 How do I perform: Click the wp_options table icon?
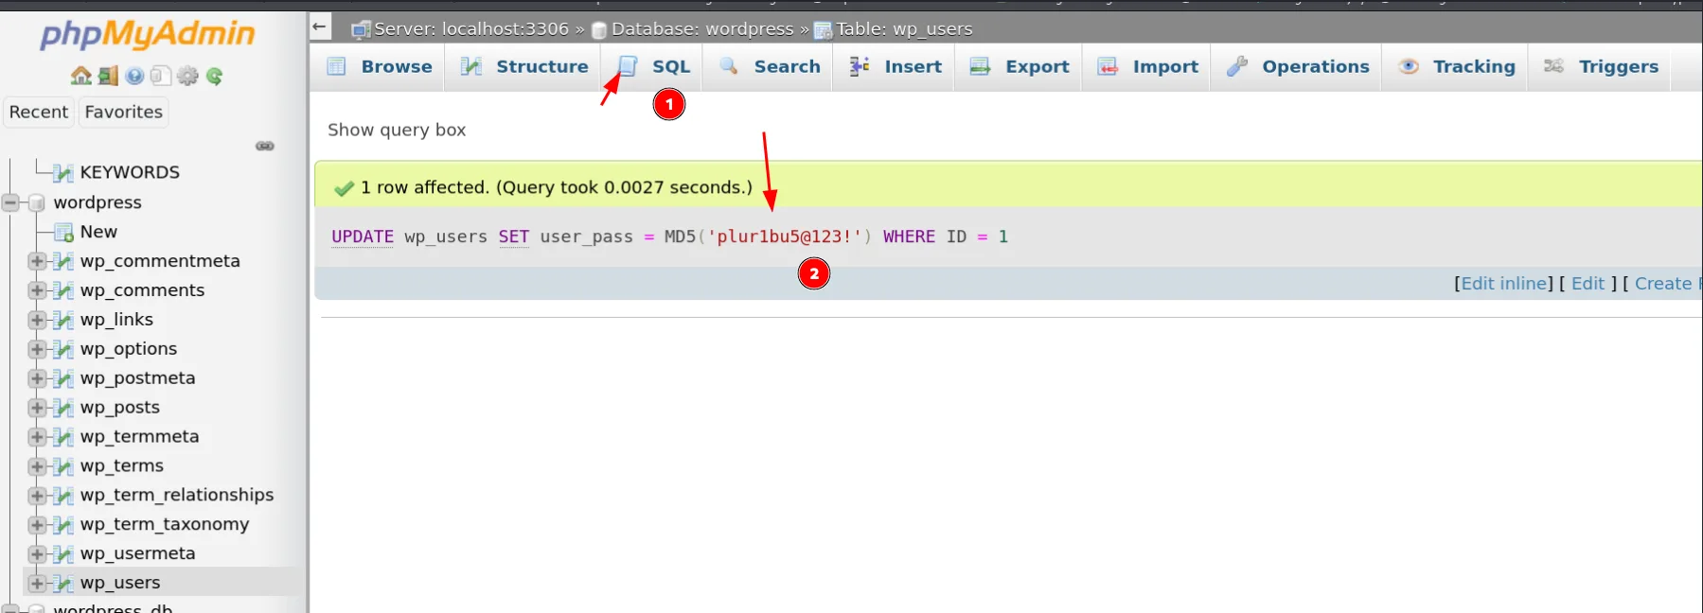63,349
